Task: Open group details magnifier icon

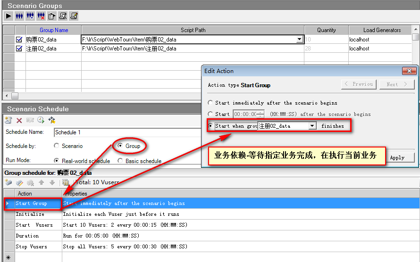Action: 63,16
